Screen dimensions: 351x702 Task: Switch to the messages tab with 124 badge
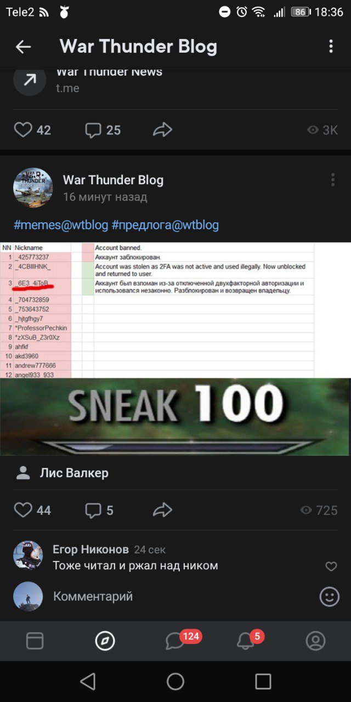click(175, 641)
